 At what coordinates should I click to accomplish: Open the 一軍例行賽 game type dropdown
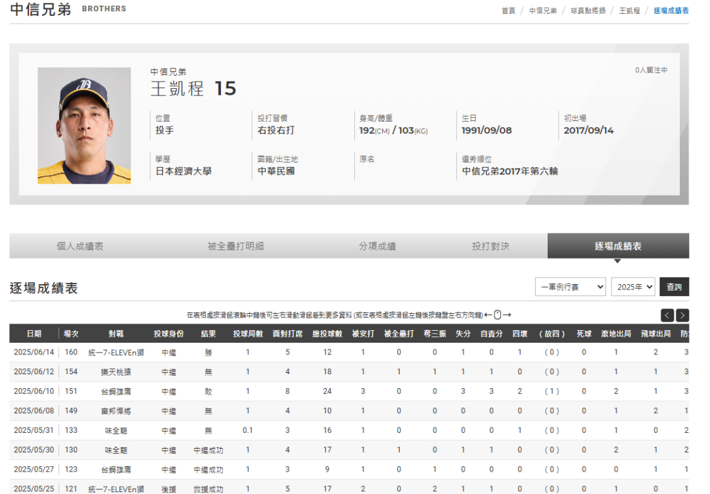pos(570,287)
